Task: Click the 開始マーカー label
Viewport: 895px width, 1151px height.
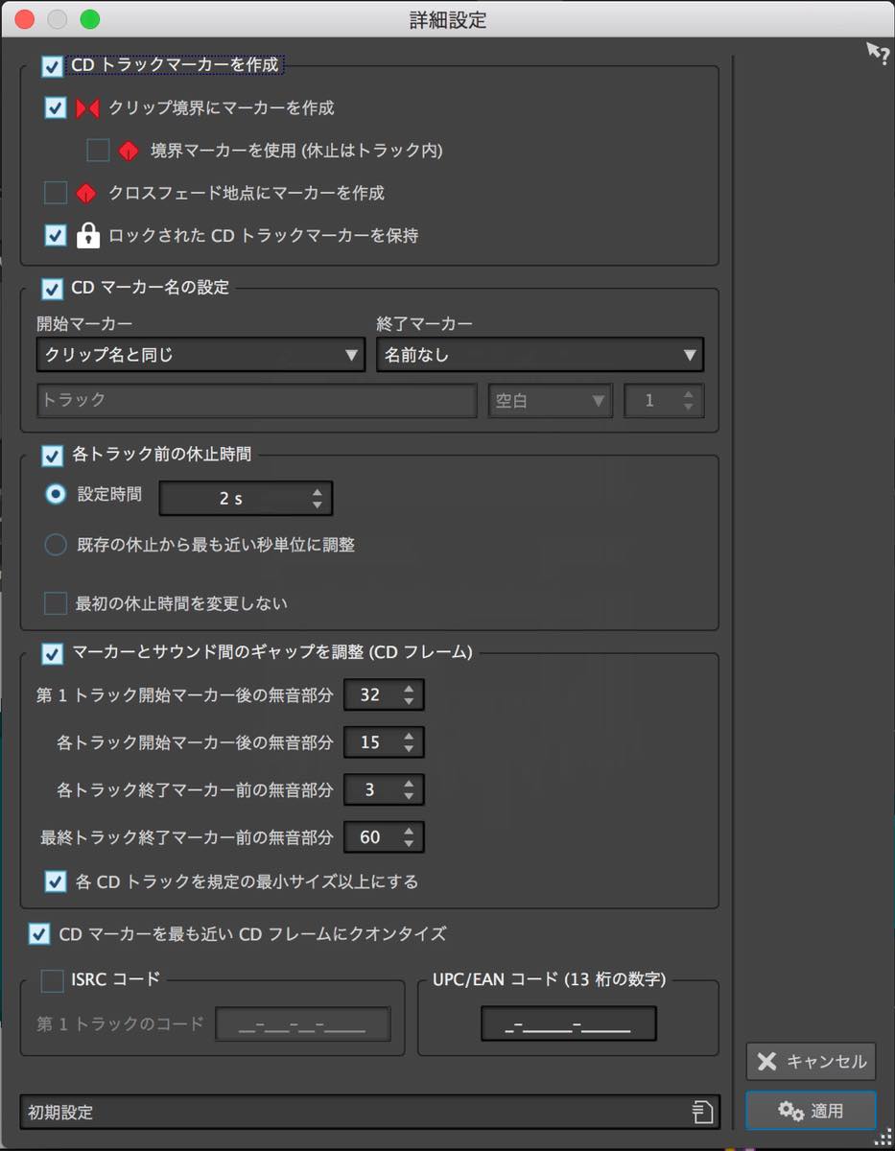Action: coord(84,324)
